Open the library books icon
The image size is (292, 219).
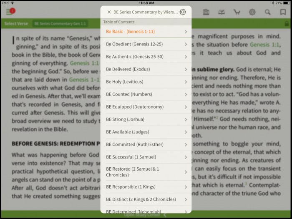(206, 12)
